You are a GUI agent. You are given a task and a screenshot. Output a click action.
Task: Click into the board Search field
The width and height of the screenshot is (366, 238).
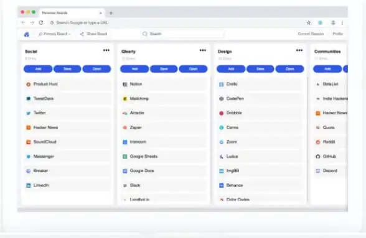(182, 34)
